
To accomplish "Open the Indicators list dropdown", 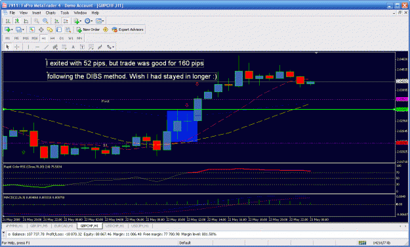I will point(77,21).
